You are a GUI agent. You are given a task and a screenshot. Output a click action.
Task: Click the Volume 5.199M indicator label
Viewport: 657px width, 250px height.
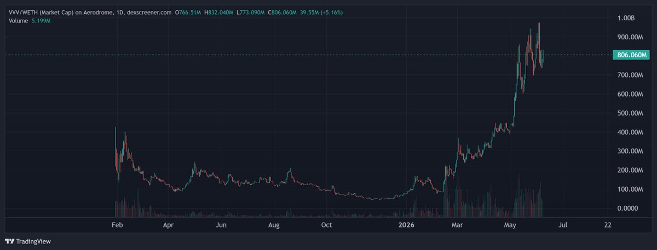click(x=29, y=21)
